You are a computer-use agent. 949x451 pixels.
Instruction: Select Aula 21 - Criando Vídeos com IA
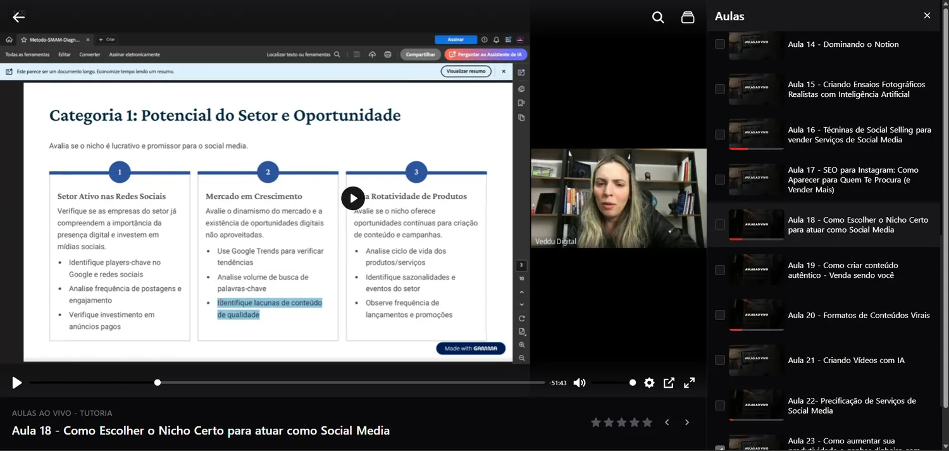click(x=847, y=360)
